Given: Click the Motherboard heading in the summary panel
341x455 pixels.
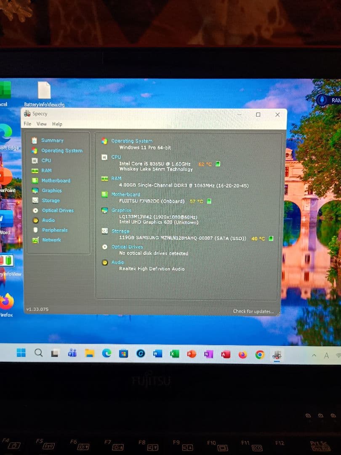Looking at the screenshot, I should pos(125,194).
